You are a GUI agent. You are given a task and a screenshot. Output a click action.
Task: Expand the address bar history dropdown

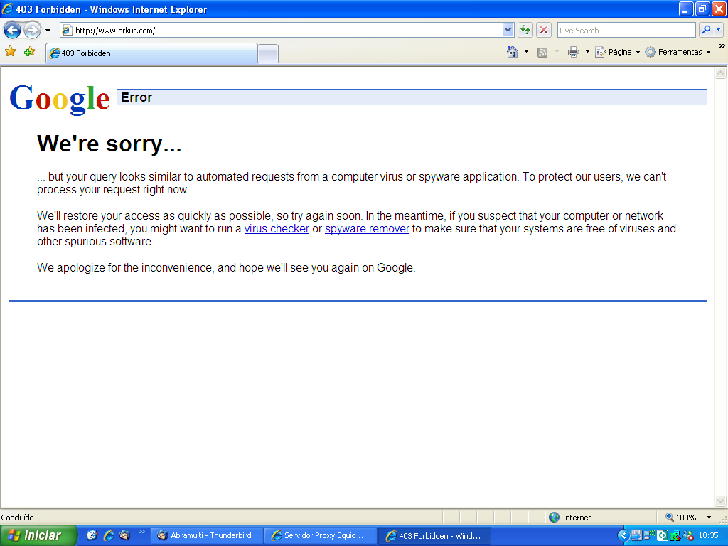tap(508, 30)
